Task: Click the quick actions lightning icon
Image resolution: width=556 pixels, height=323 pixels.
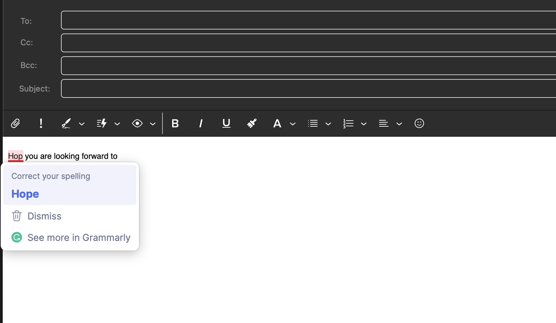Action: point(102,124)
